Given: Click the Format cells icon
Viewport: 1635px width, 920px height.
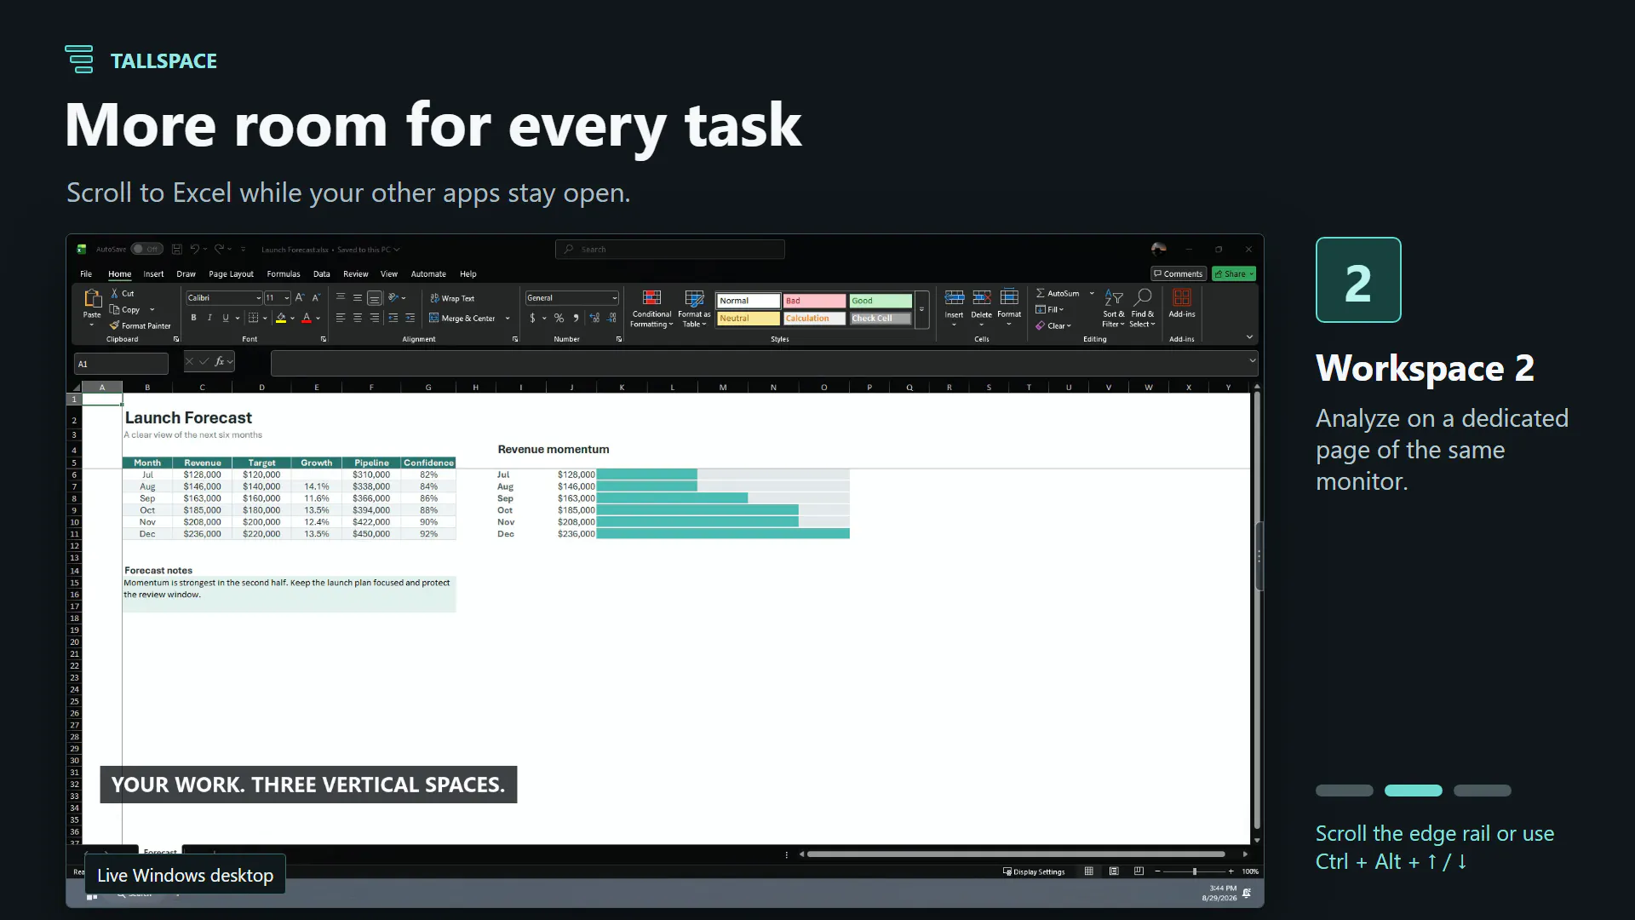Looking at the screenshot, I should tap(1009, 297).
